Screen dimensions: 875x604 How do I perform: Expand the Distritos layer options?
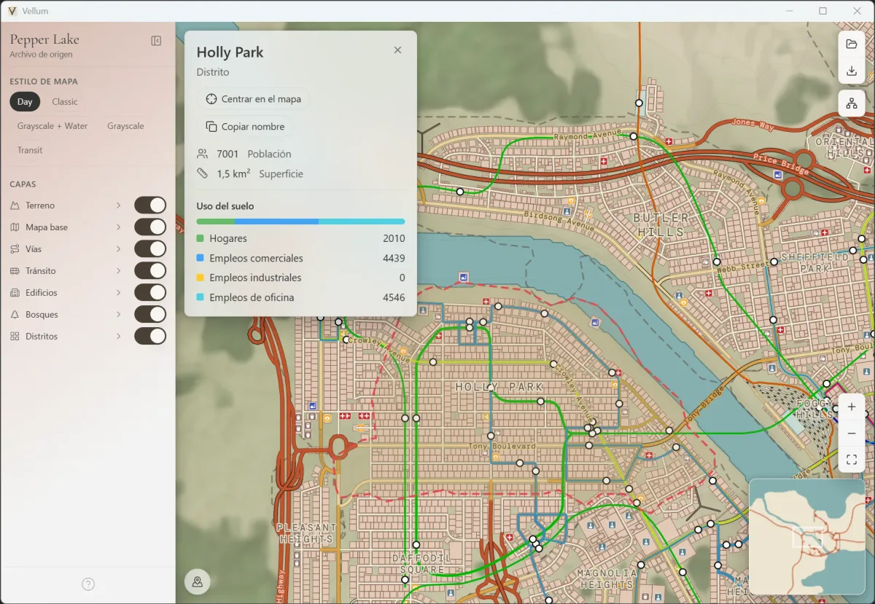118,337
